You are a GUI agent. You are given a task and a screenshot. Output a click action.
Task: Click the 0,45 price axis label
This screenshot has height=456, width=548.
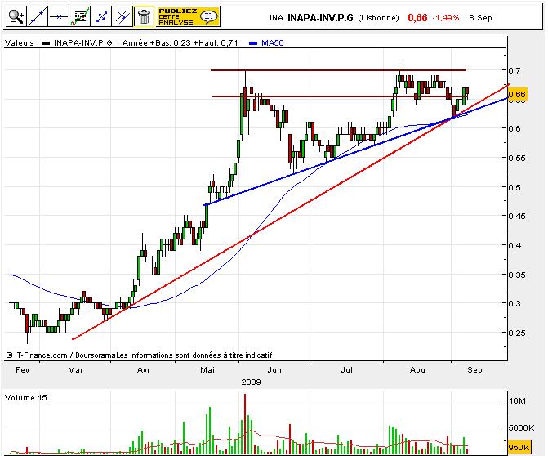(516, 216)
